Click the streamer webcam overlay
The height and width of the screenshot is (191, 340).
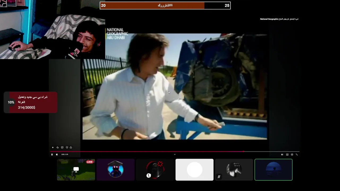[x=53, y=29]
